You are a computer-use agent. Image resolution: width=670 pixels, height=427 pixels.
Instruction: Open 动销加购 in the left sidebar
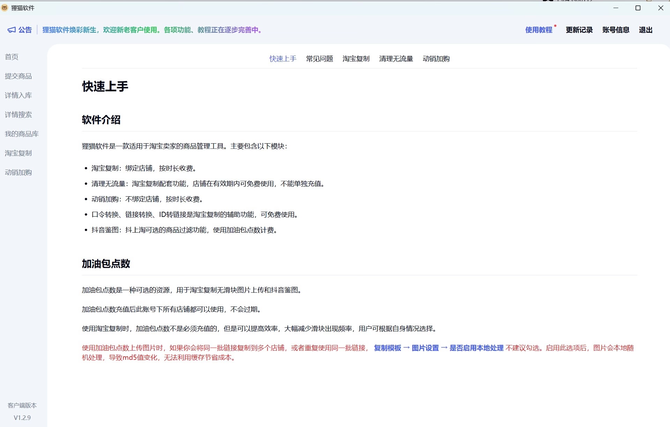(18, 172)
